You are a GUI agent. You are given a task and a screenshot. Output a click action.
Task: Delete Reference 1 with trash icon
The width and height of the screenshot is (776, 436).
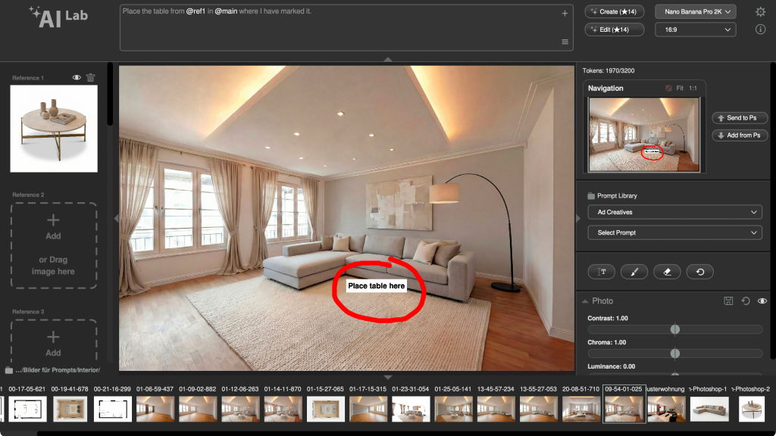coord(91,77)
